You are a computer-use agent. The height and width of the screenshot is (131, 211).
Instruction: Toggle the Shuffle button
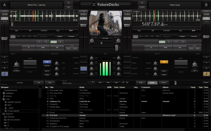click(141, 82)
